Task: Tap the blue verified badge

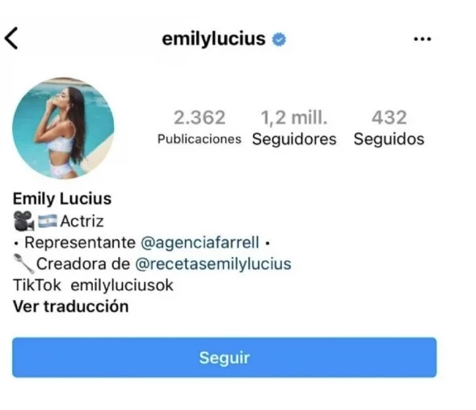Action: pyautogui.click(x=279, y=40)
